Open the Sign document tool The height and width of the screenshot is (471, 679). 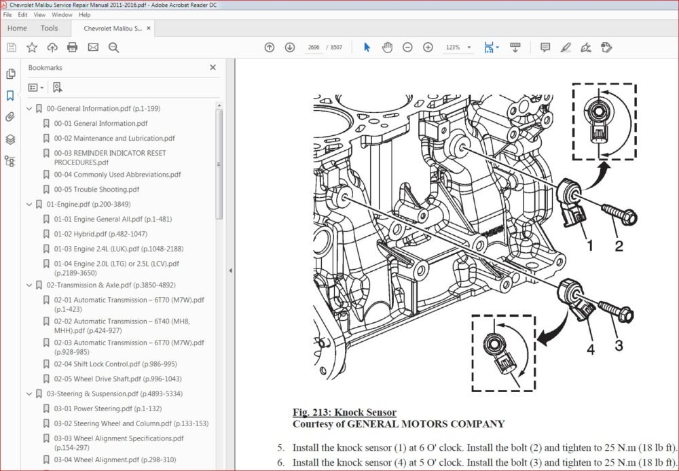(x=586, y=47)
